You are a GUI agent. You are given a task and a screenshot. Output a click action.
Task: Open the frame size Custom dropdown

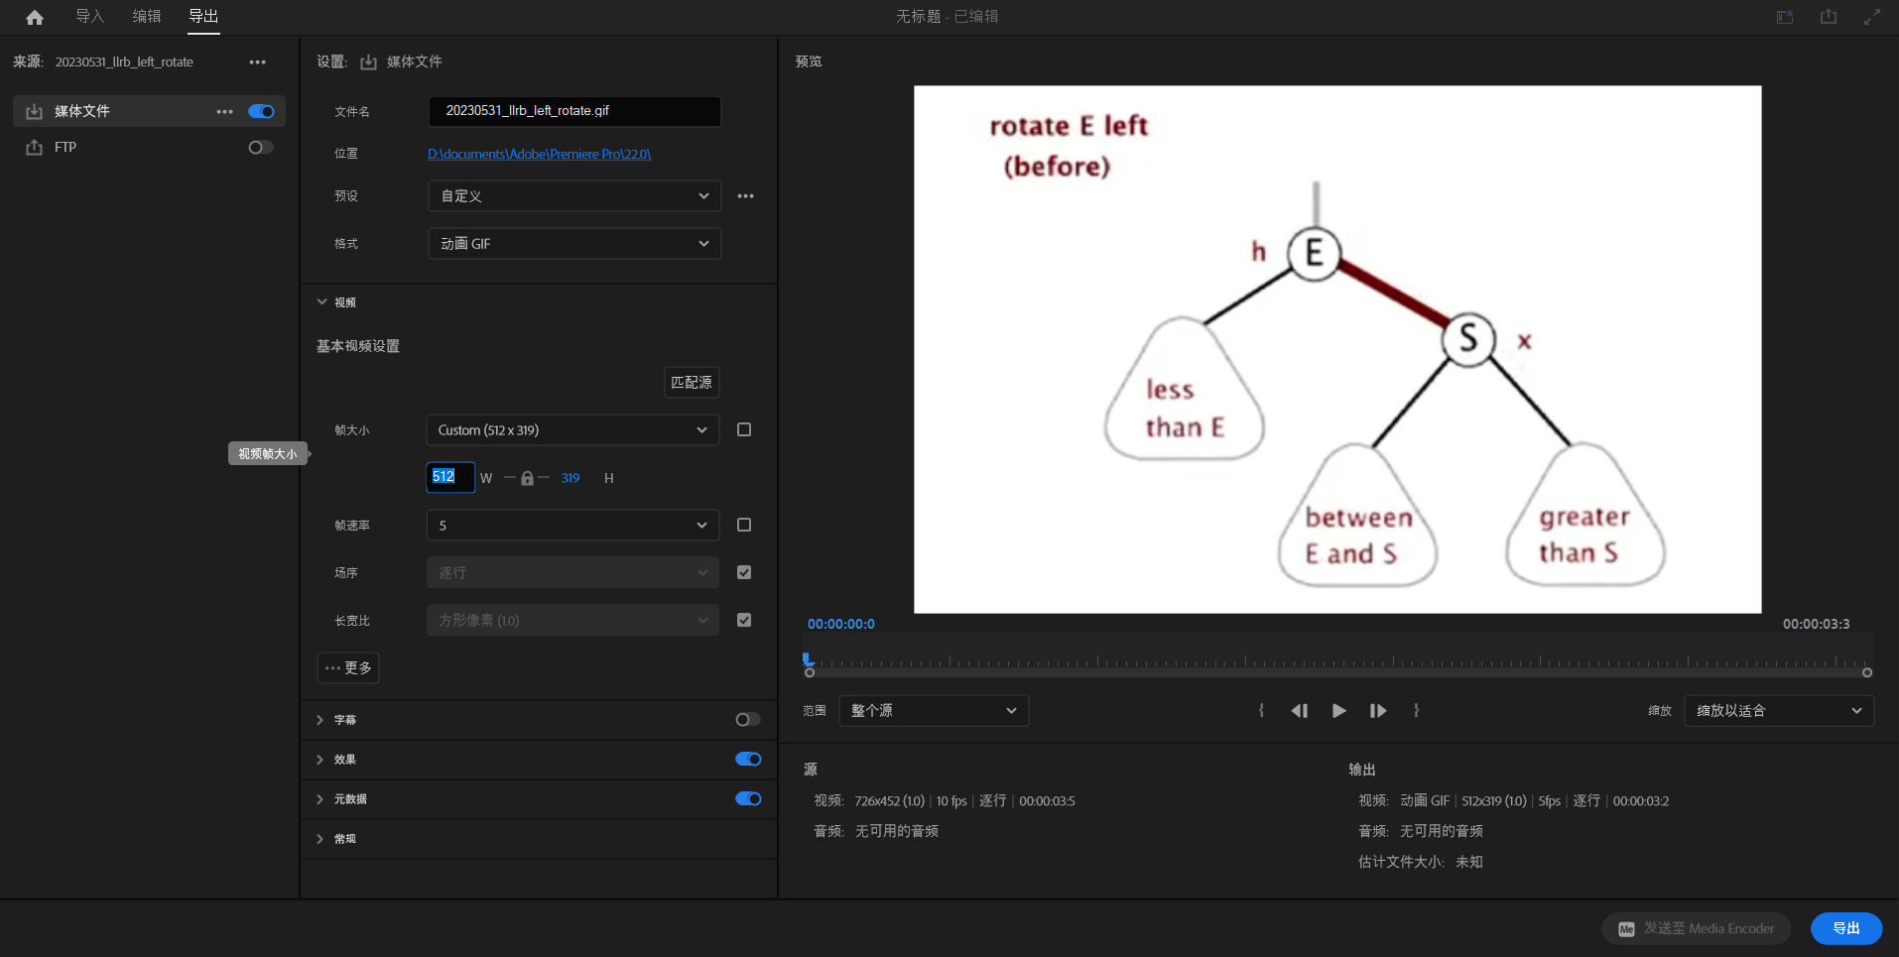[x=572, y=430]
